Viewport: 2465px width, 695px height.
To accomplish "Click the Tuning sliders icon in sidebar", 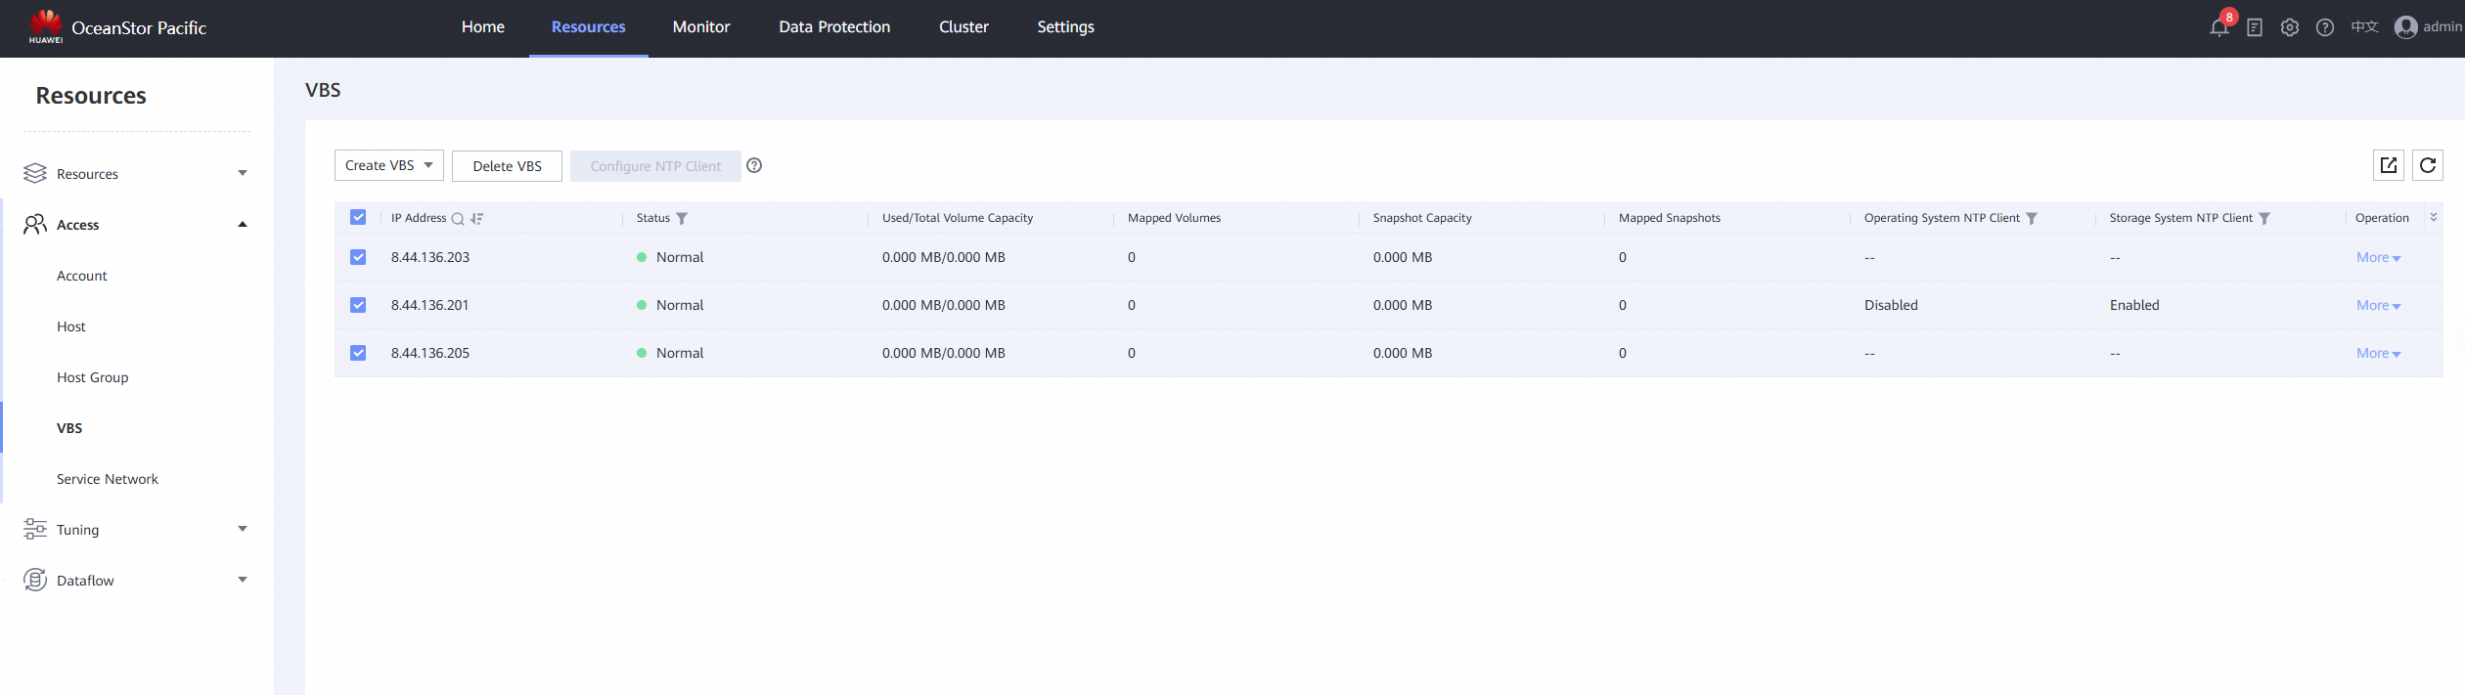I will point(35,529).
